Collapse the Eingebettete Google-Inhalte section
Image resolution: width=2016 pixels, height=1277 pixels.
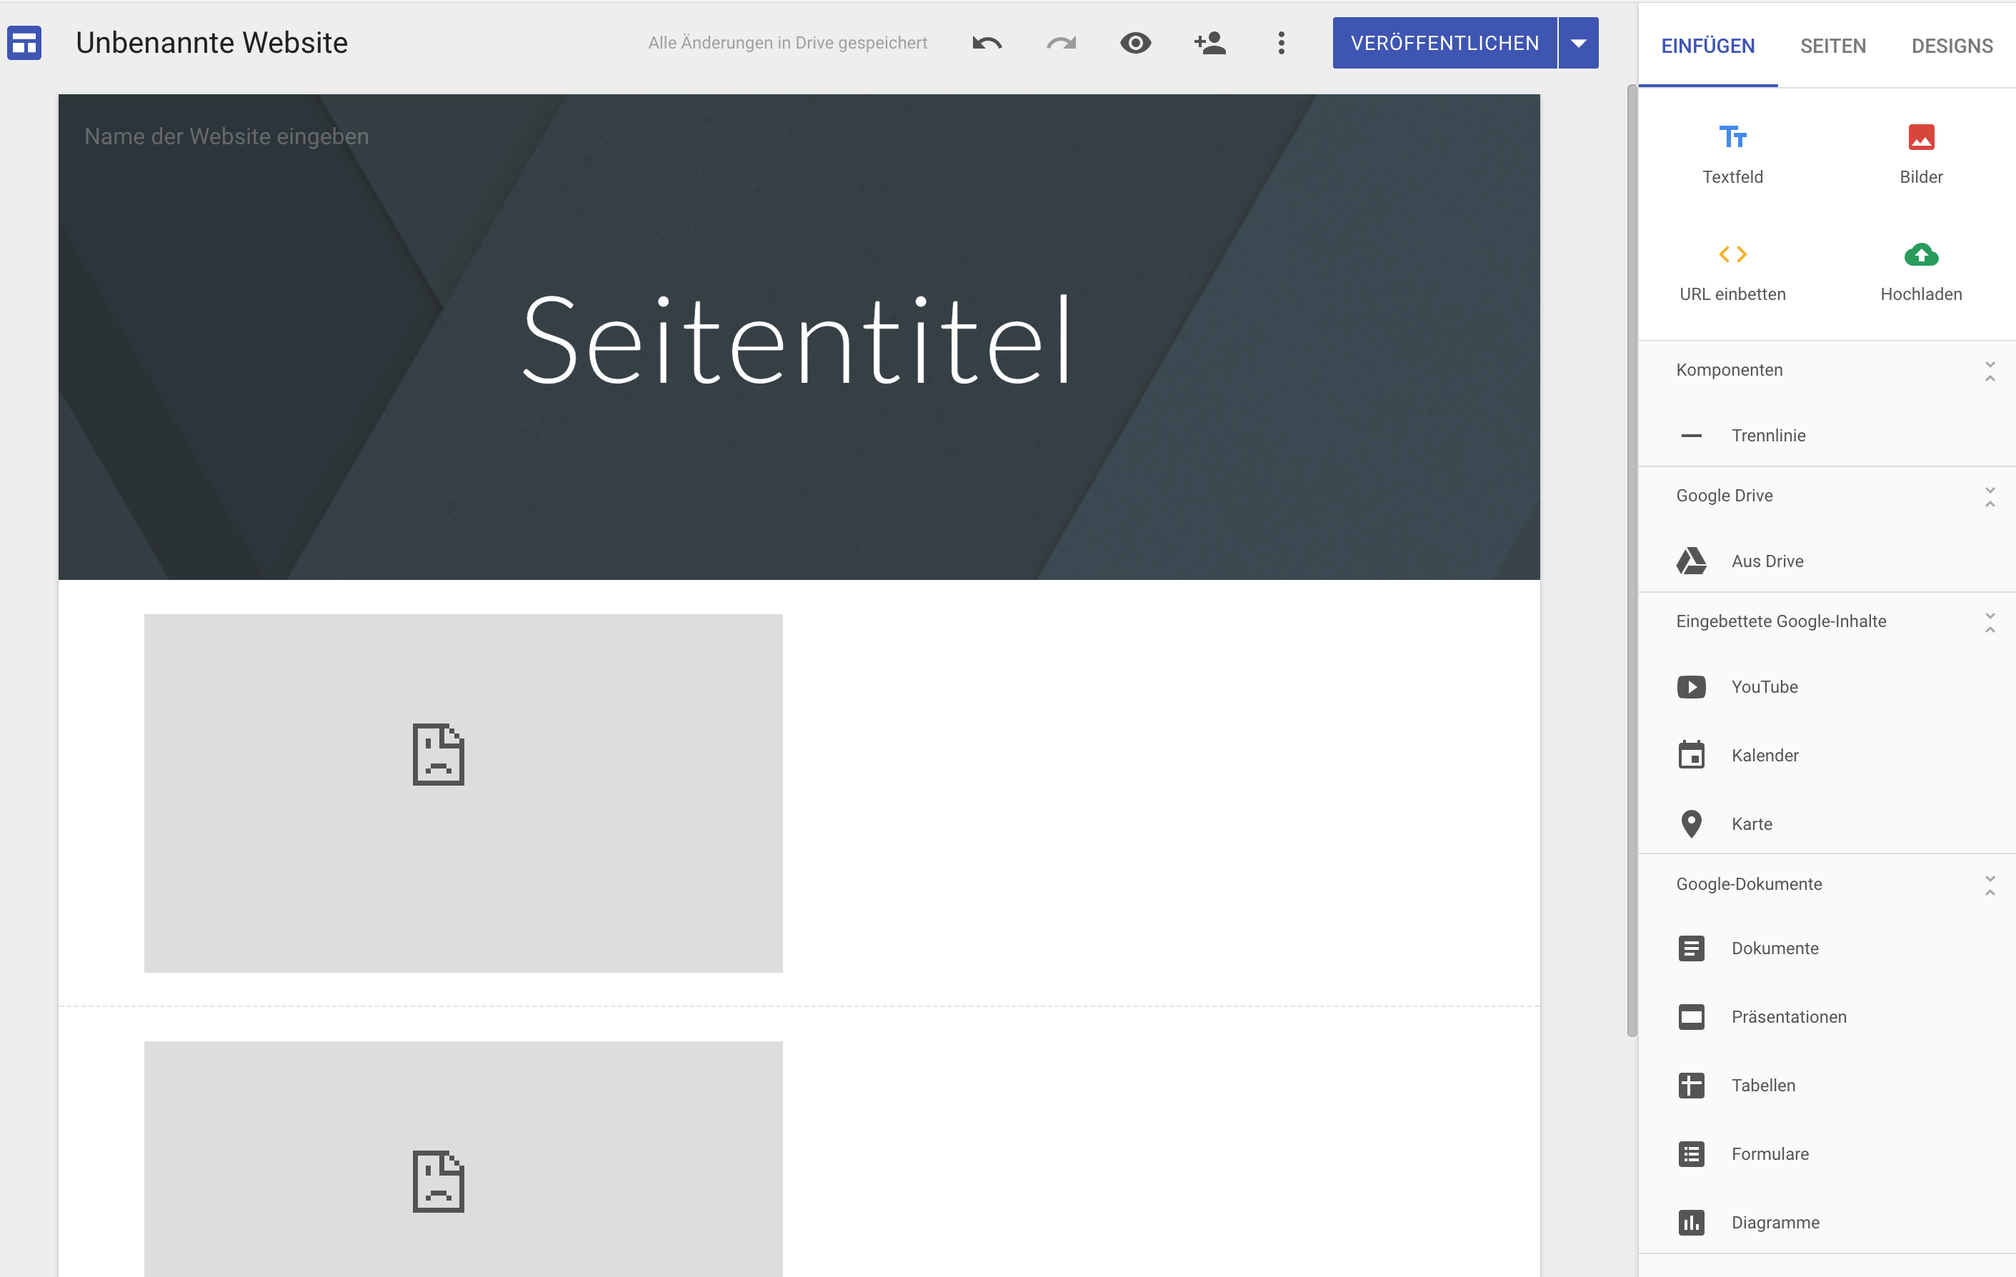[x=1989, y=622]
